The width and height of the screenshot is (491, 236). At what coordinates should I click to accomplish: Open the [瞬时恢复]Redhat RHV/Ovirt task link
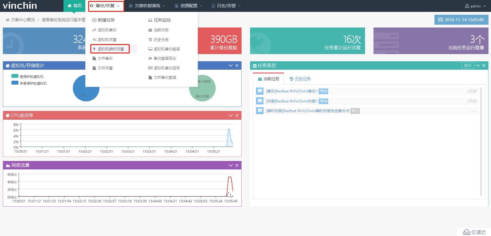click(308, 111)
